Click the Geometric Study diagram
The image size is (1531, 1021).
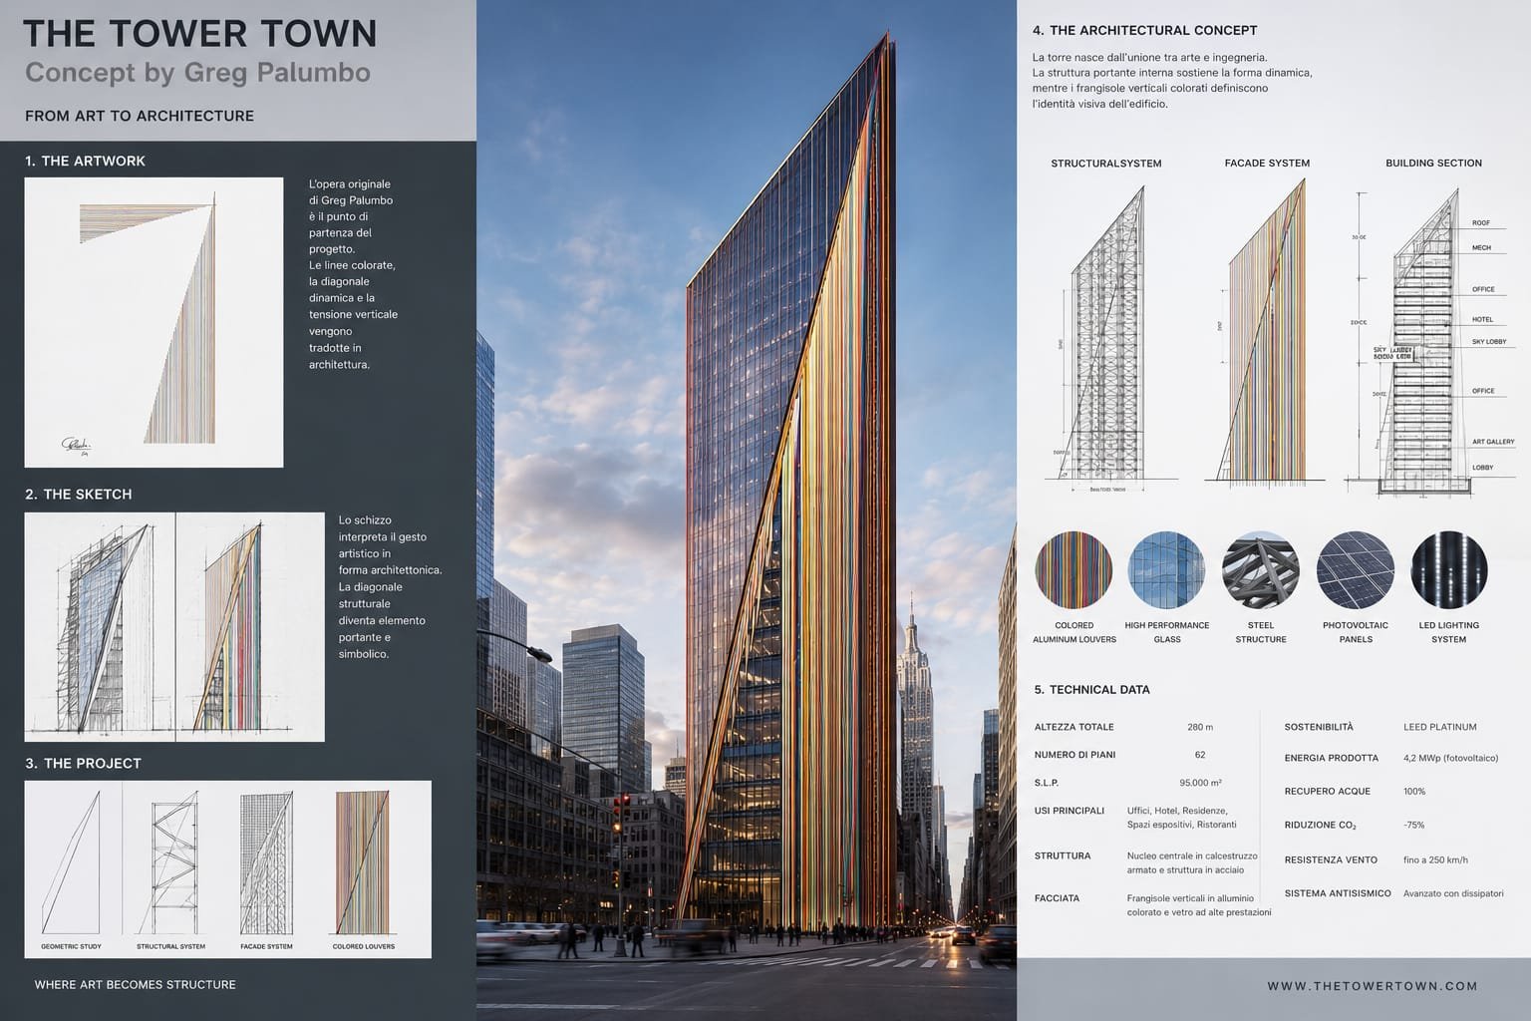(72, 862)
